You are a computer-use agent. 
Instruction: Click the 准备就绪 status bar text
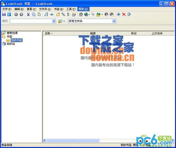point(7,145)
